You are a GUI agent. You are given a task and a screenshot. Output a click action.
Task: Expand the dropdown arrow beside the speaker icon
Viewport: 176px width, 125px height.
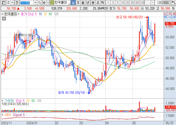(48, 3)
